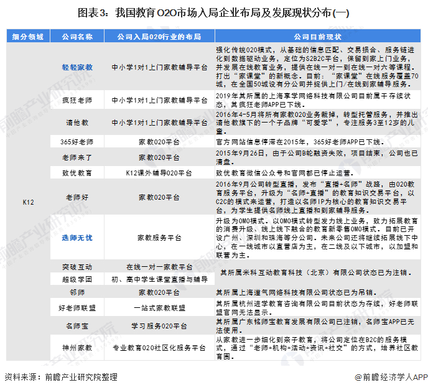Screen dimensions: 428x390
Task: Click the '超级学团' company name cell
Action: 77,279
